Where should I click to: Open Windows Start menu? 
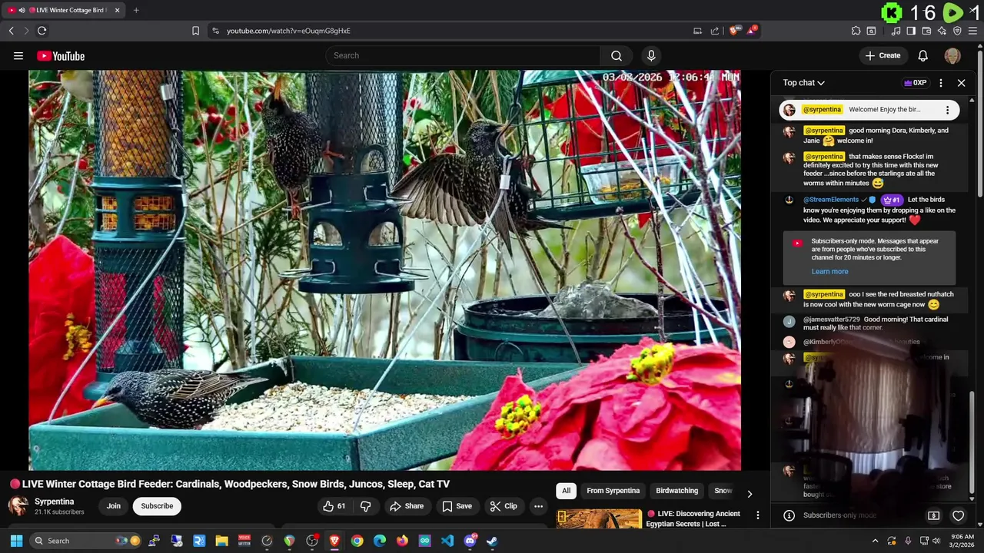coord(16,541)
